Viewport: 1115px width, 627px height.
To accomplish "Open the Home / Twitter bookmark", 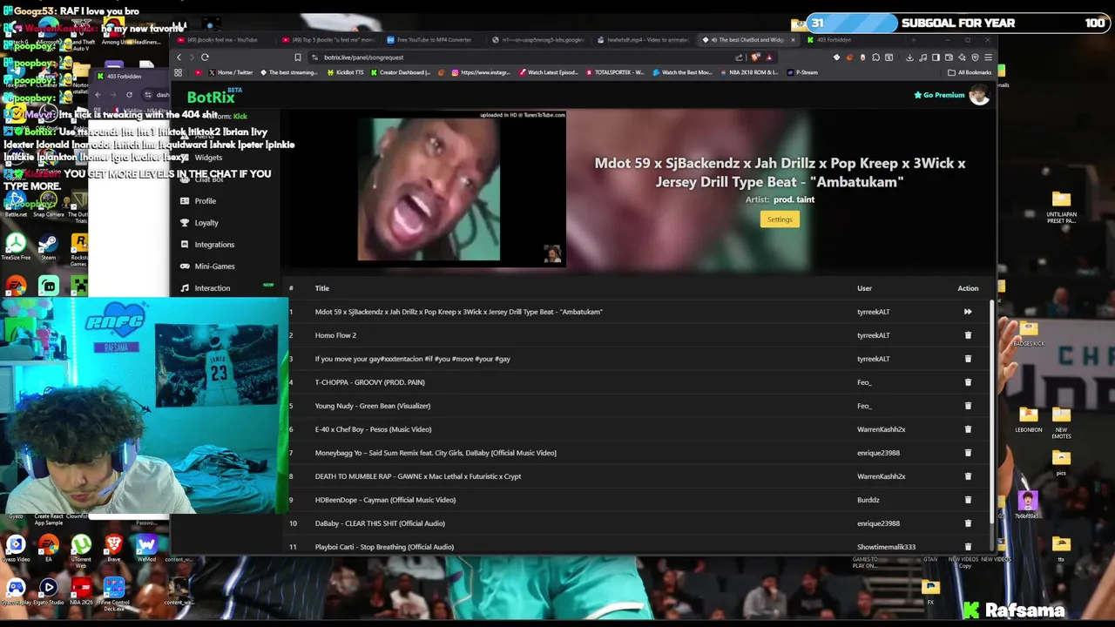I will click(x=230, y=72).
